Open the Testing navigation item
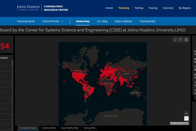Image resolution: width=196 pixels, height=131 pixels. (139, 8)
